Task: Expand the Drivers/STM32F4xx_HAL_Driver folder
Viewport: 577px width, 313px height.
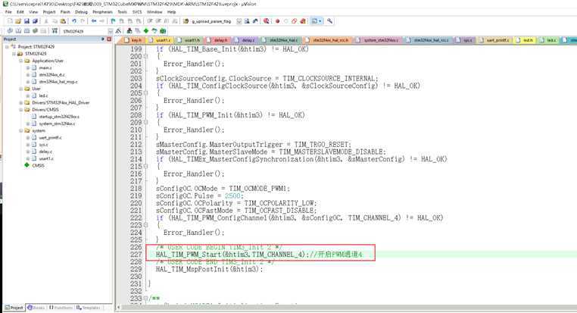Action: pyautogui.click(x=21, y=103)
